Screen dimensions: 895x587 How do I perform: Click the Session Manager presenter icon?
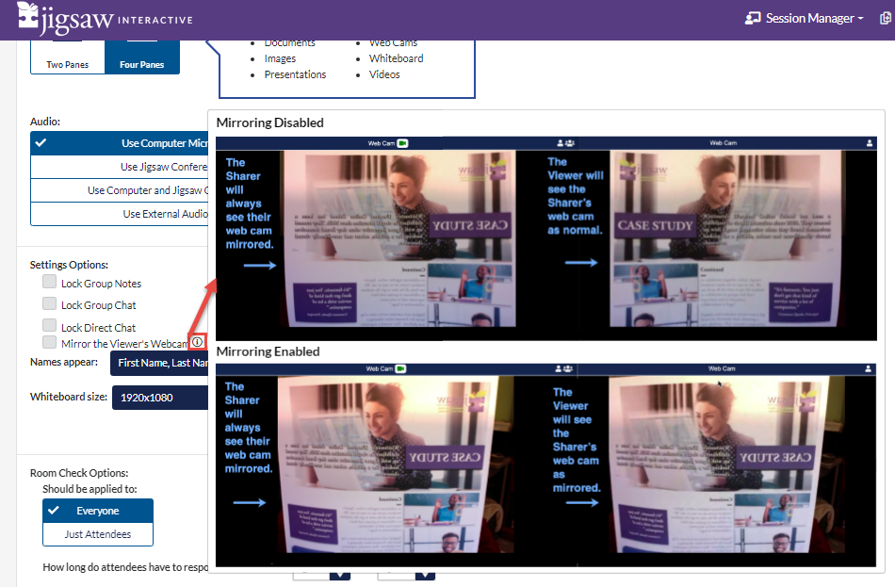(753, 18)
